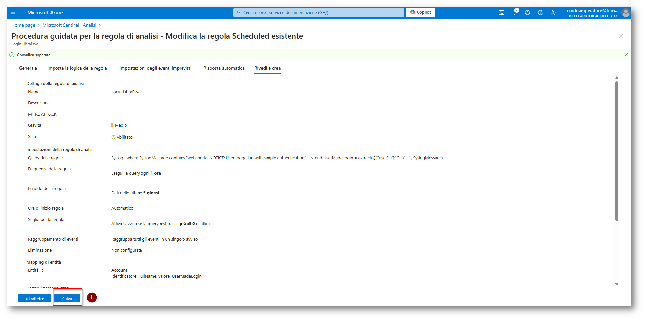This screenshot has height=320, width=645.
Task: Switch to the Generale tab
Action: [28, 68]
